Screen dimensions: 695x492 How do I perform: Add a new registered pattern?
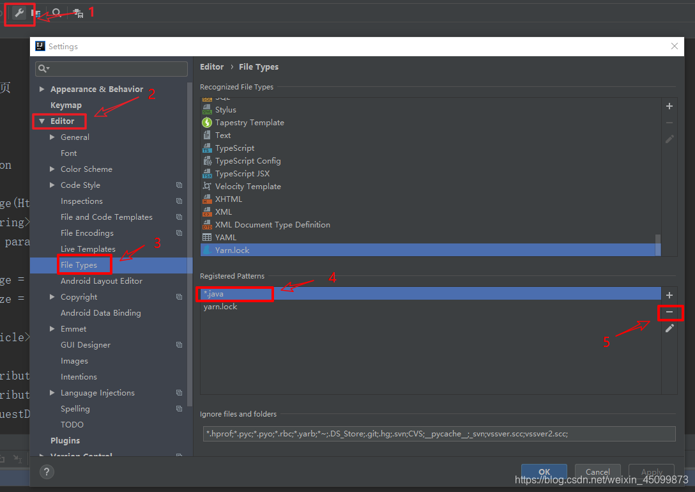tap(669, 295)
